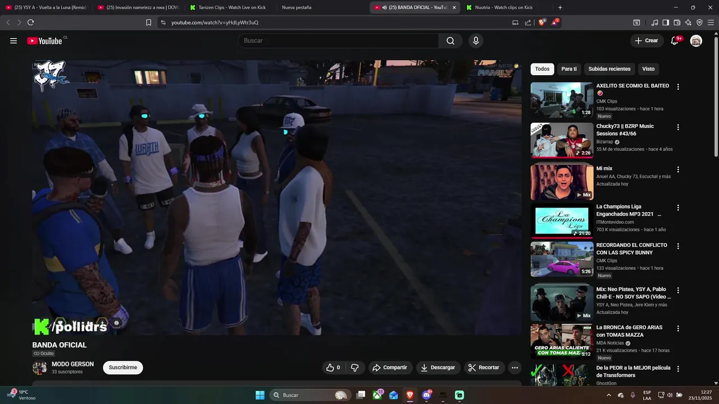Image resolution: width=719 pixels, height=404 pixels.
Task: Open AXELITO SE COMIO EL BAITEO thumbnail
Action: click(562, 100)
